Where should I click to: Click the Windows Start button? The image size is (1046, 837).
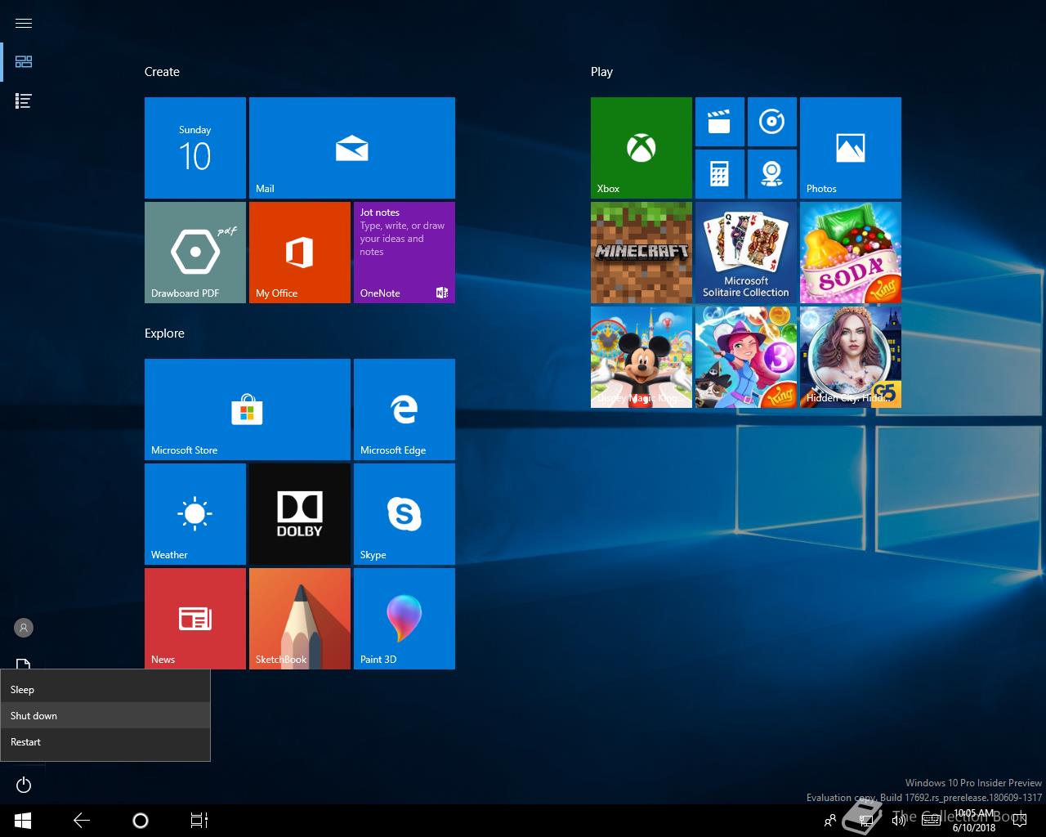click(x=23, y=821)
